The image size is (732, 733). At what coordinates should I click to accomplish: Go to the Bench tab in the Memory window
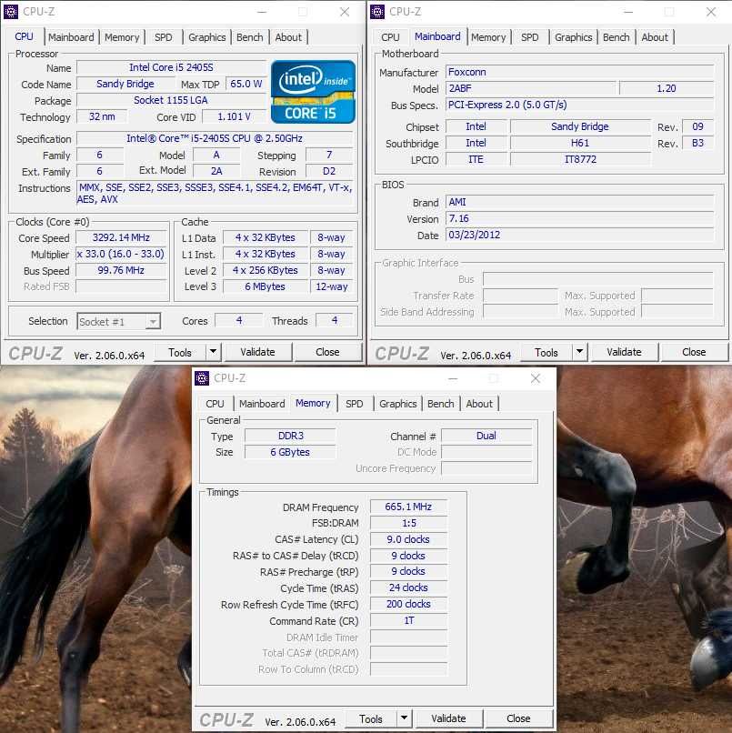click(440, 404)
